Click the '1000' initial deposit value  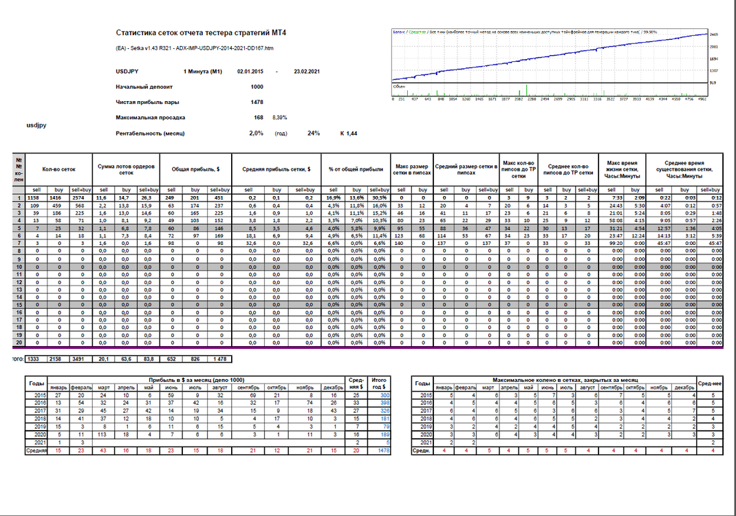[x=257, y=87]
